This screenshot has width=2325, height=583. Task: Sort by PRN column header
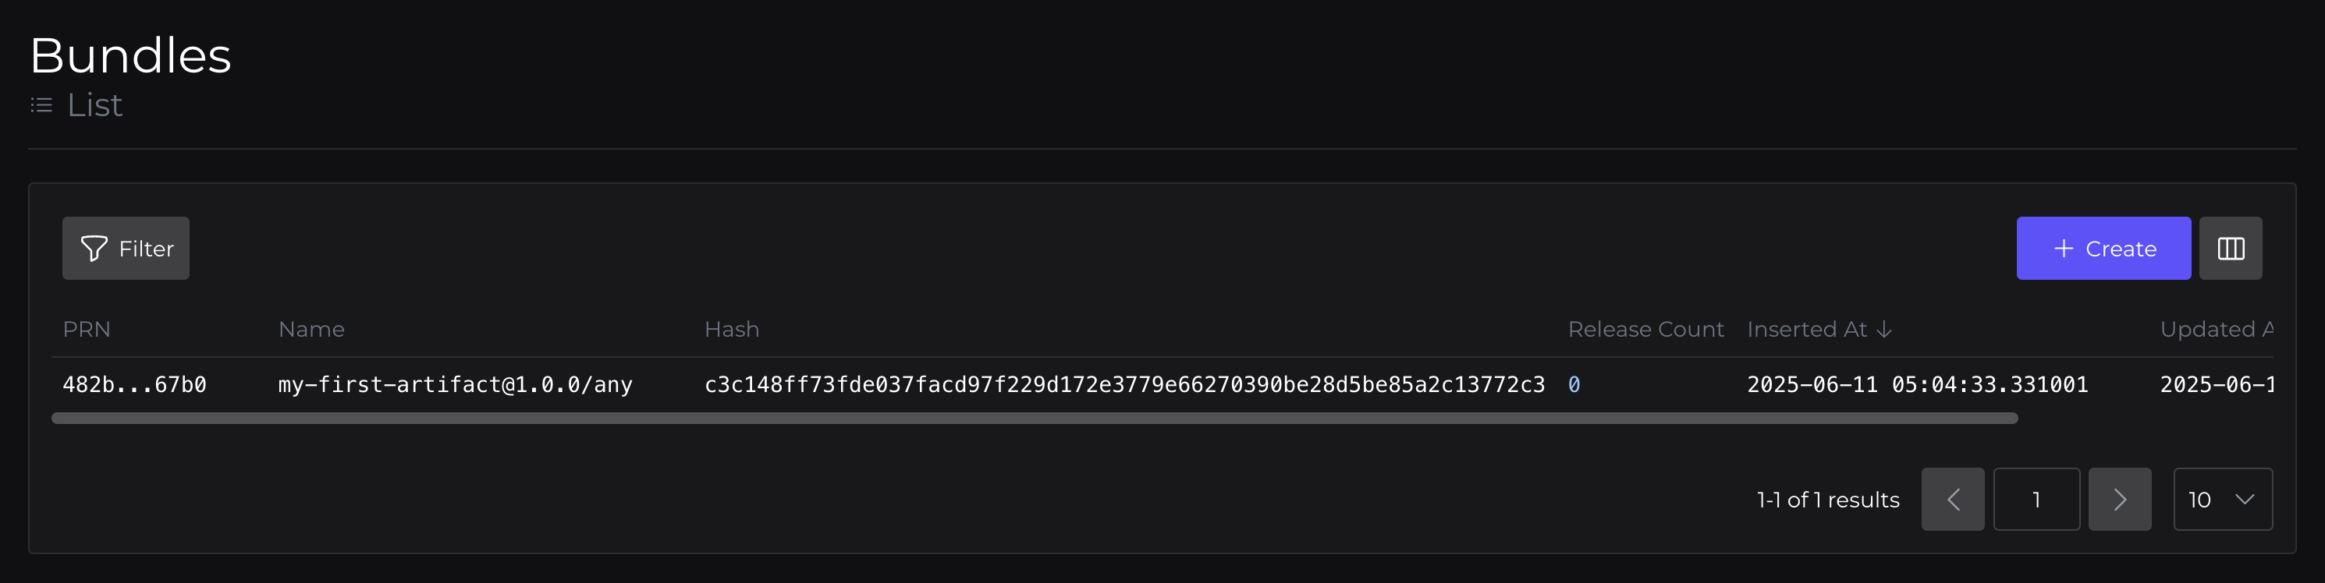(x=87, y=330)
